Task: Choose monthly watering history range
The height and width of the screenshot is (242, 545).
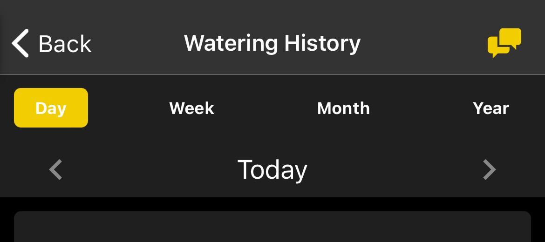Action: pyautogui.click(x=343, y=108)
